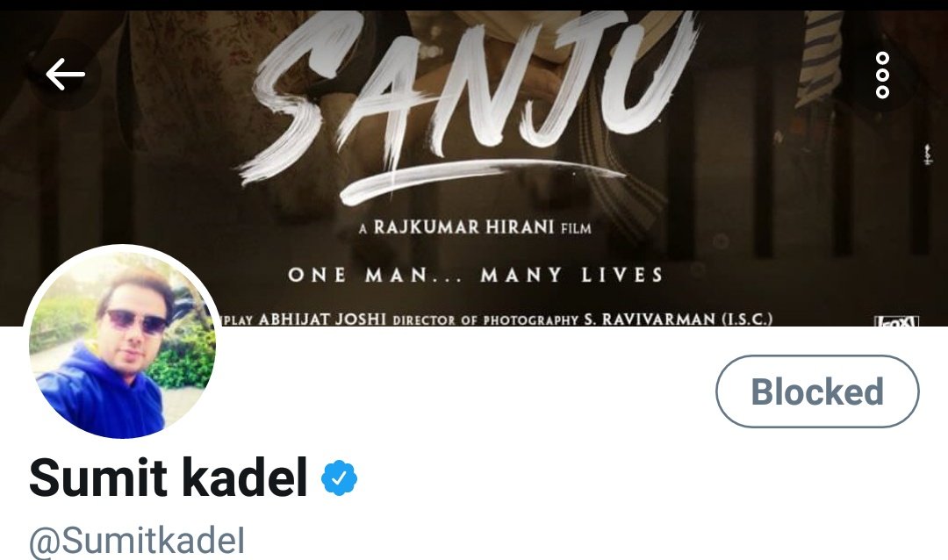Screen dimensions: 948x560
Task: Click the blue hoodie in avatar
Action: point(96,393)
